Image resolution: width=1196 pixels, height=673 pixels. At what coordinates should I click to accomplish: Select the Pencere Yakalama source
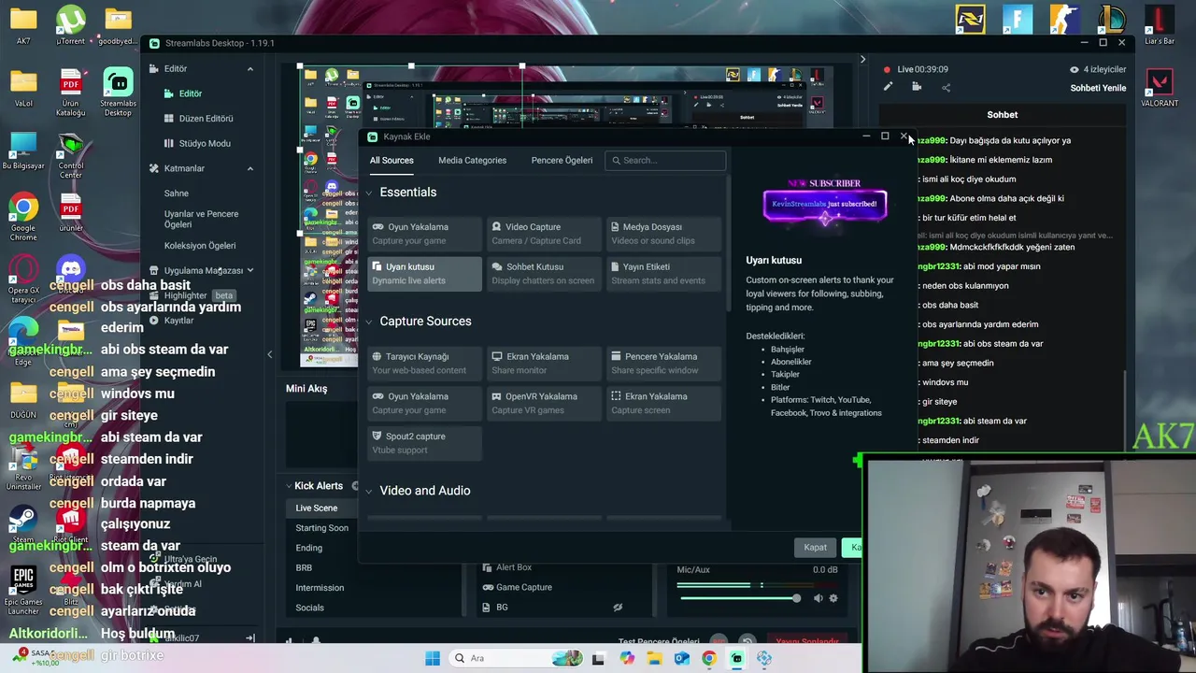click(x=663, y=363)
